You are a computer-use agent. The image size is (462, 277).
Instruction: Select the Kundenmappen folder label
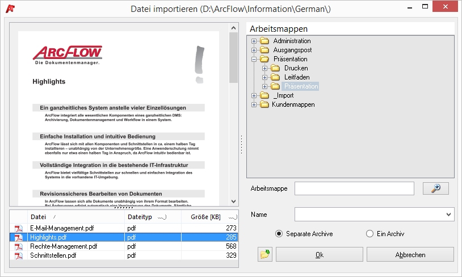pos(293,104)
